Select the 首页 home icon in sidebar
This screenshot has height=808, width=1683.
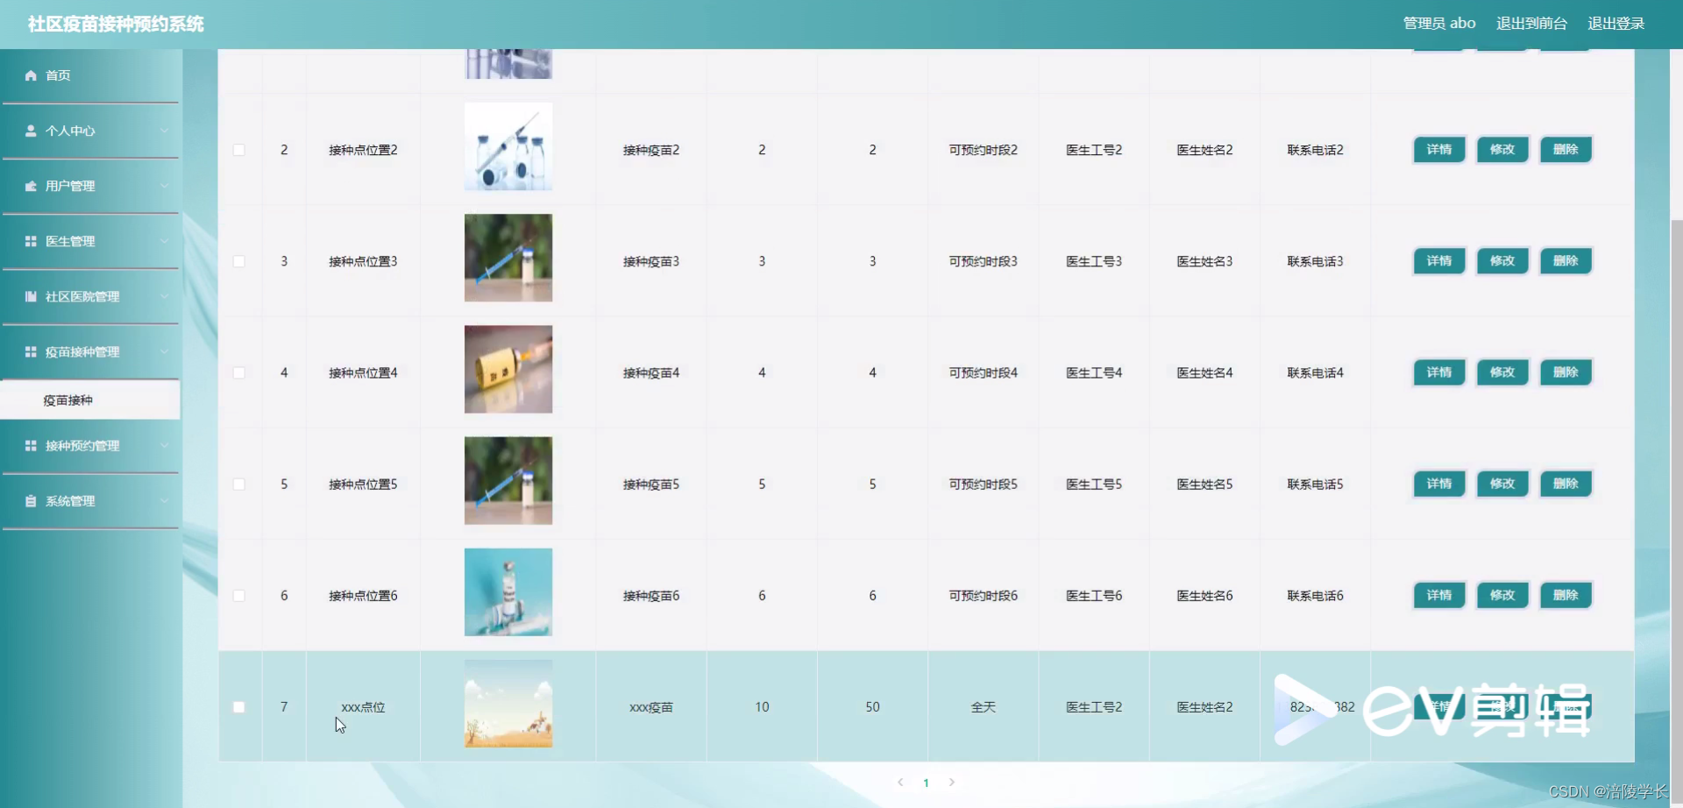tap(29, 75)
